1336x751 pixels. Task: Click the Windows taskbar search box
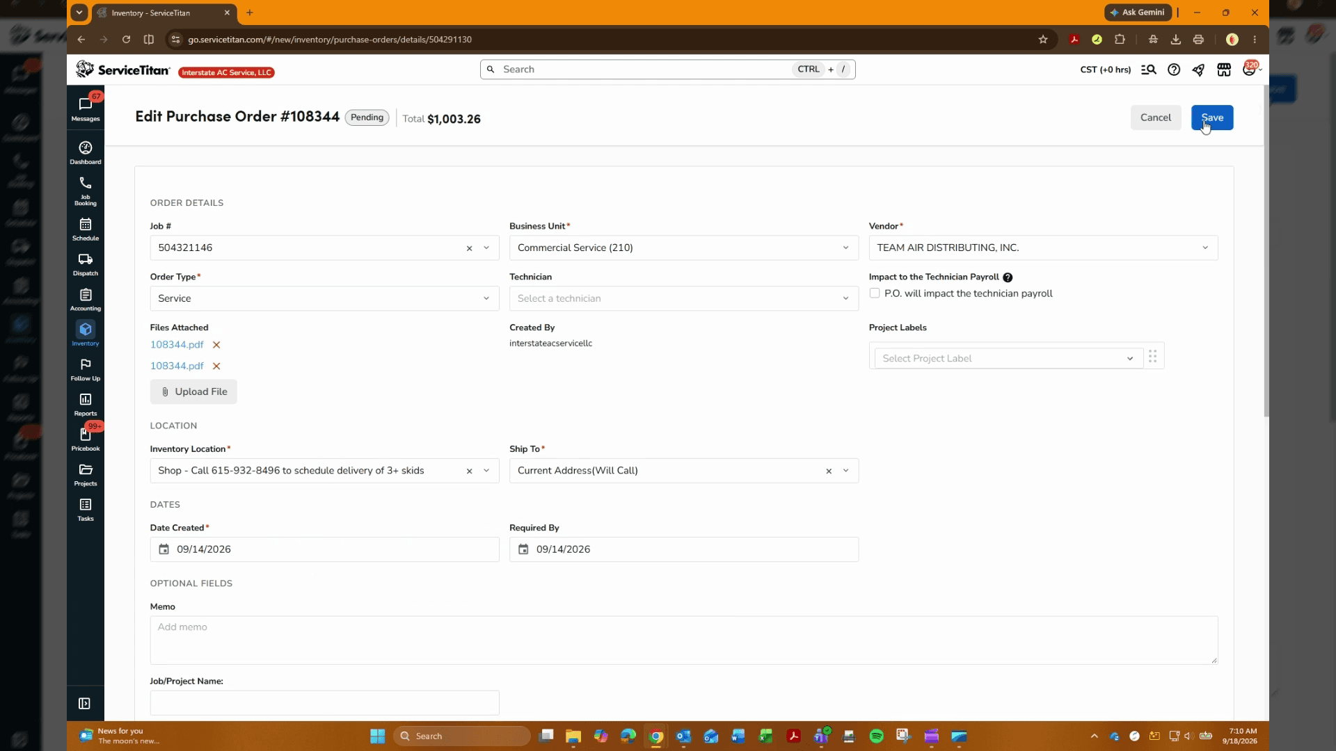[461, 736]
